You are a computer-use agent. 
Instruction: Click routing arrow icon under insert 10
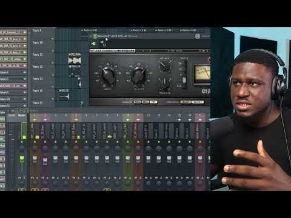click(128, 120)
